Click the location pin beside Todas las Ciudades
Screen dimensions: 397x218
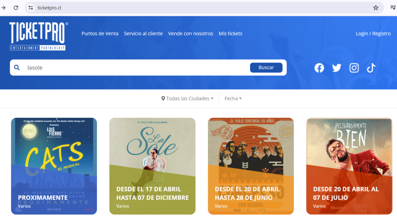point(163,99)
